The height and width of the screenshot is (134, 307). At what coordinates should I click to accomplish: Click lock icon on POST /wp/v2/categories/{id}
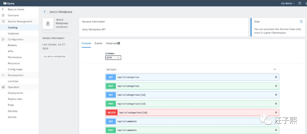pos(276,103)
